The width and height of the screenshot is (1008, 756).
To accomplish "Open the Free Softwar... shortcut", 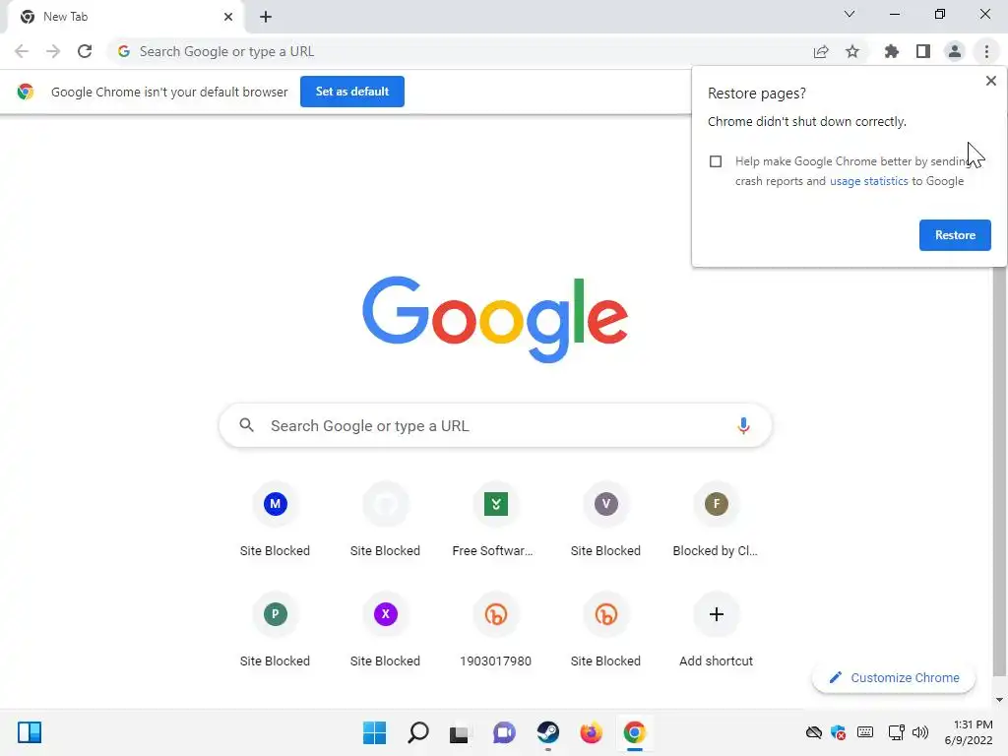I will pos(496,521).
